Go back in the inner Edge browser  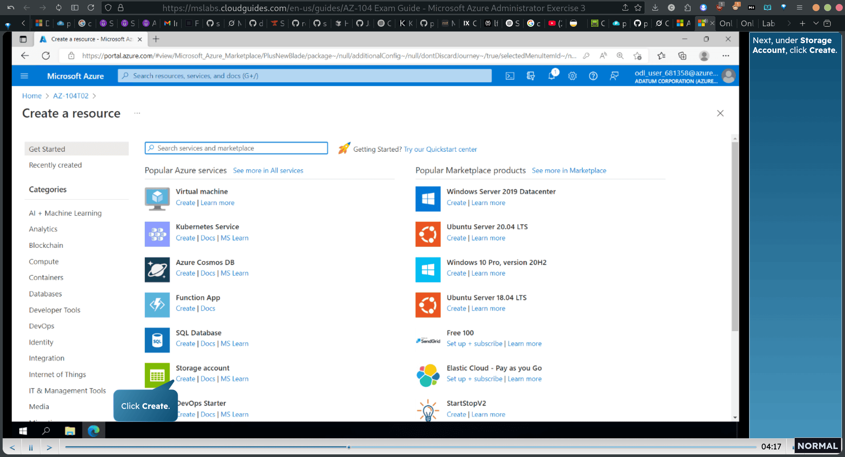25,56
